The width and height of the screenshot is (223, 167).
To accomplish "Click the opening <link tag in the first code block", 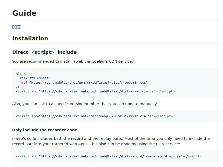I will pyautogui.click(x=21, y=74).
